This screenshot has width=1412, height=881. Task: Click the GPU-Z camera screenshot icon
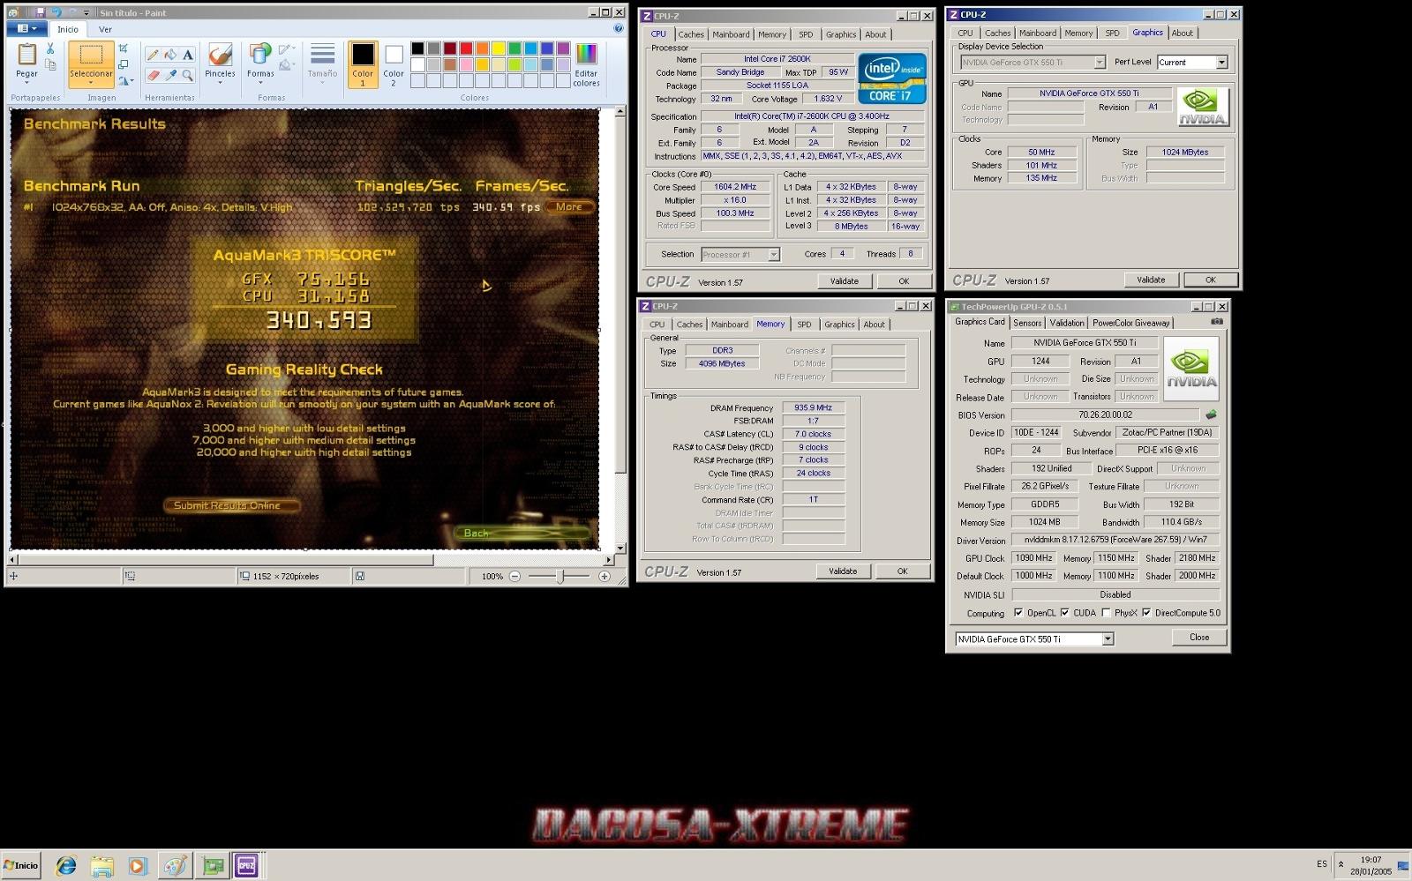1217,322
